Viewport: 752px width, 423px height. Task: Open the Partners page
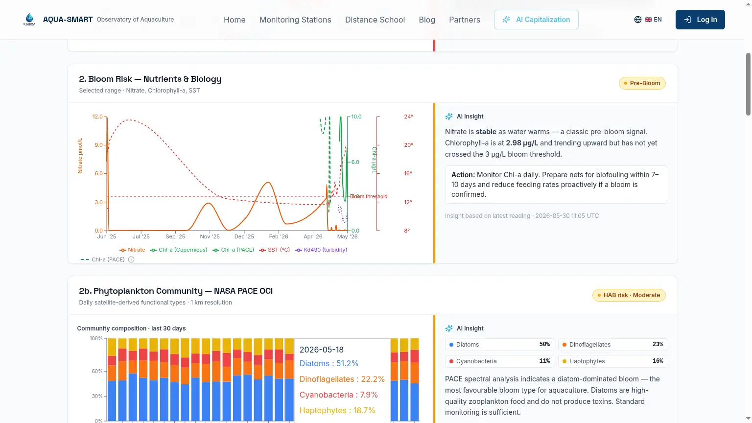[x=465, y=20]
